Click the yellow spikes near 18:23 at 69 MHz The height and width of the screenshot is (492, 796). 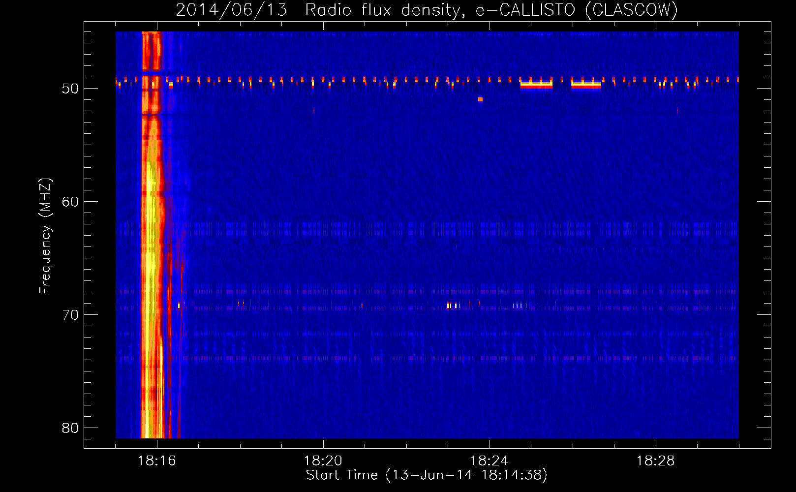pos(453,306)
